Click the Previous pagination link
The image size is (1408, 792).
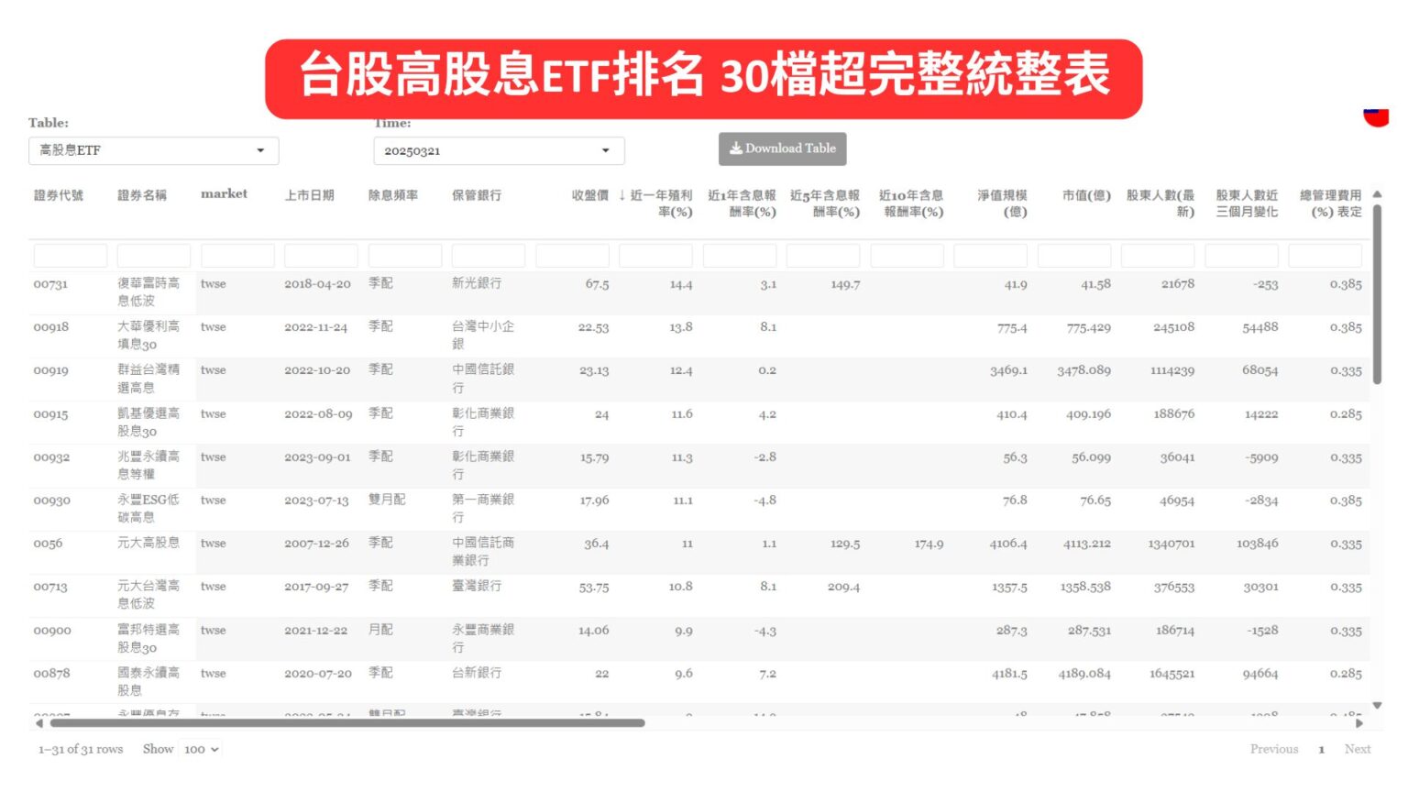pos(1274,749)
